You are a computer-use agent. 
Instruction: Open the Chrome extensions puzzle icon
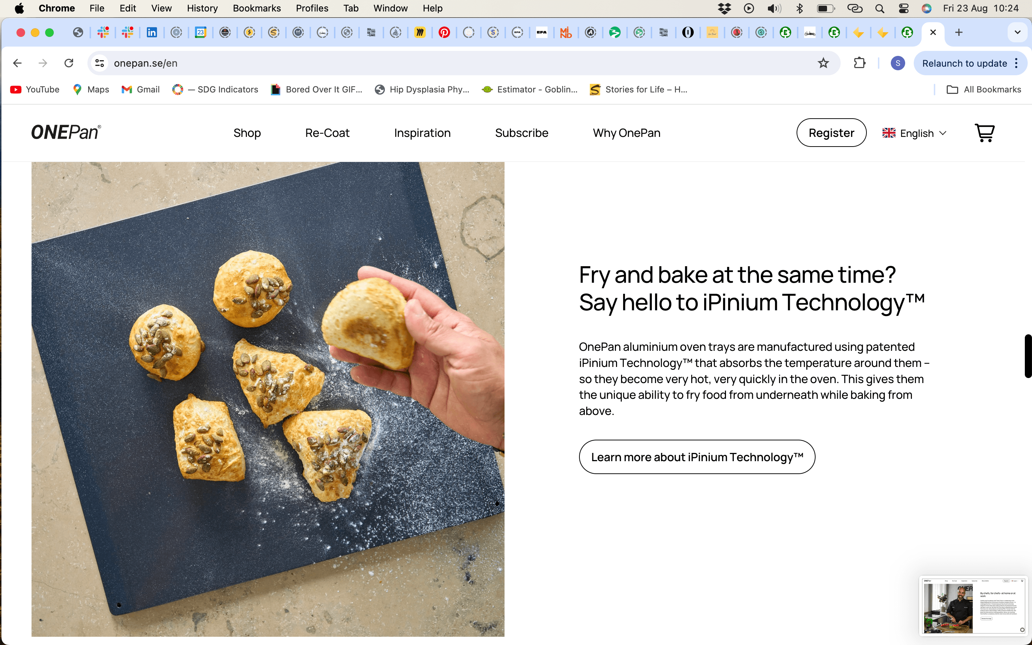coord(860,63)
